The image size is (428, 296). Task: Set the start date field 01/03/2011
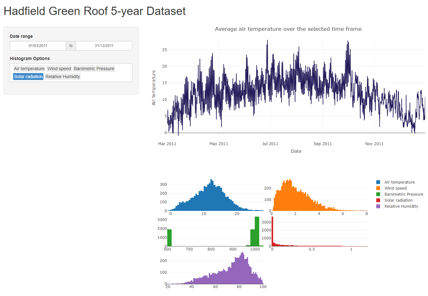click(38, 46)
